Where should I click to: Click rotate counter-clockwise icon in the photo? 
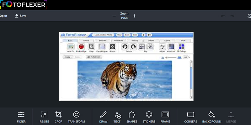[125, 47]
